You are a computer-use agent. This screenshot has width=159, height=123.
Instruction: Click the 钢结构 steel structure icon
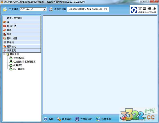pos(5,42)
